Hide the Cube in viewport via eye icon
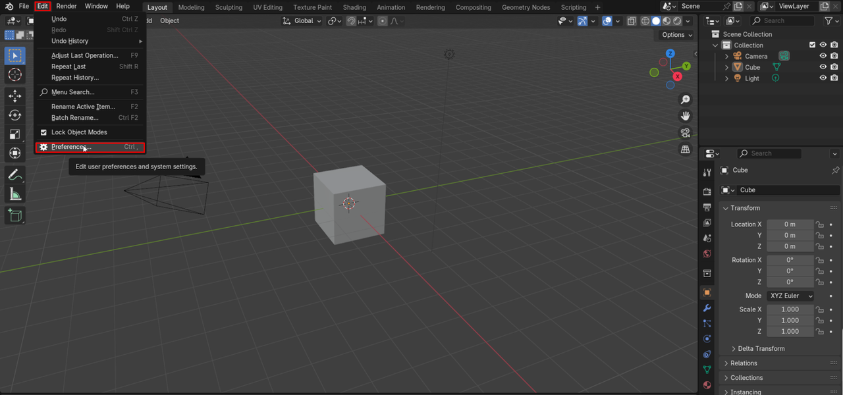This screenshot has height=395, width=843. click(x=823, y=67)
